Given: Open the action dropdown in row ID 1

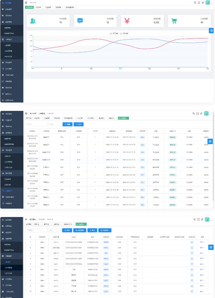Looking at the screenshot, I should tap(202, 242).
